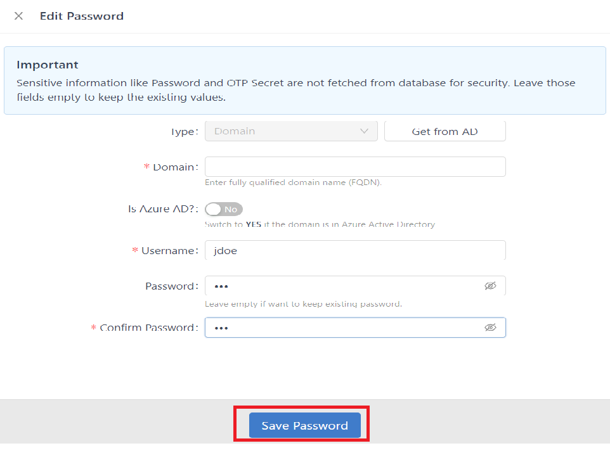
Task: Click the eye icon beside the Password field
Action: coord(491,286)
